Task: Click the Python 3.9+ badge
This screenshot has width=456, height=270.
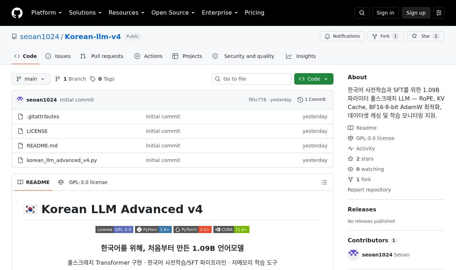Action: pyautogui.click(x=153, y=229)
